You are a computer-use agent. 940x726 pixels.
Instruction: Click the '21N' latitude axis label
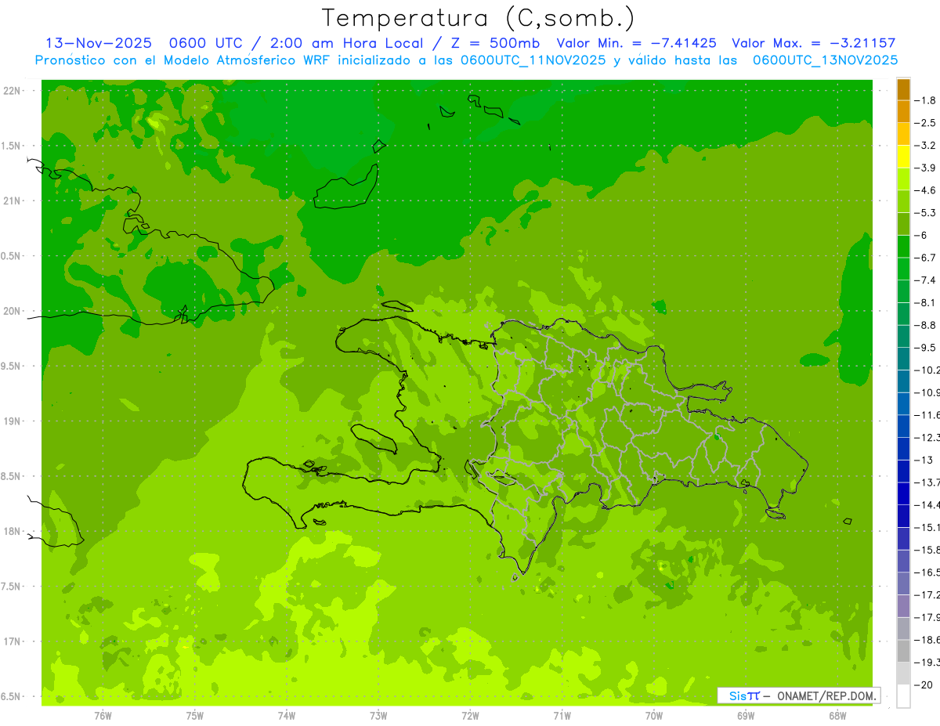tap(12, 201)
